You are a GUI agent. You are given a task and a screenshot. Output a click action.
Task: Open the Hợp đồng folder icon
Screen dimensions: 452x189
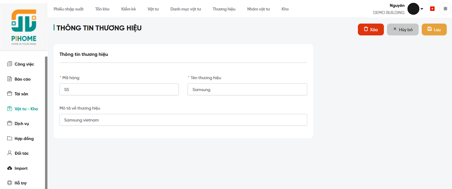pyautogui.click(x=10, y=138)
